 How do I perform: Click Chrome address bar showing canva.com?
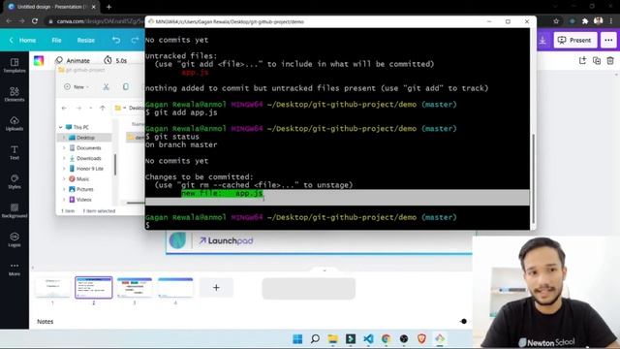[95, 21]
